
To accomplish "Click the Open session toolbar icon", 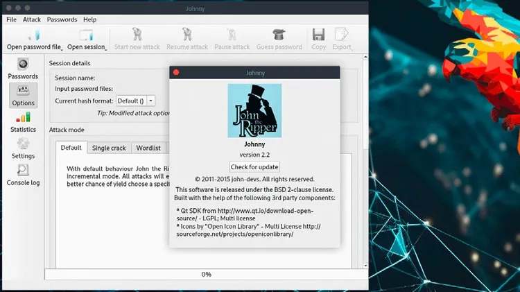I will (x=85, y=35).
